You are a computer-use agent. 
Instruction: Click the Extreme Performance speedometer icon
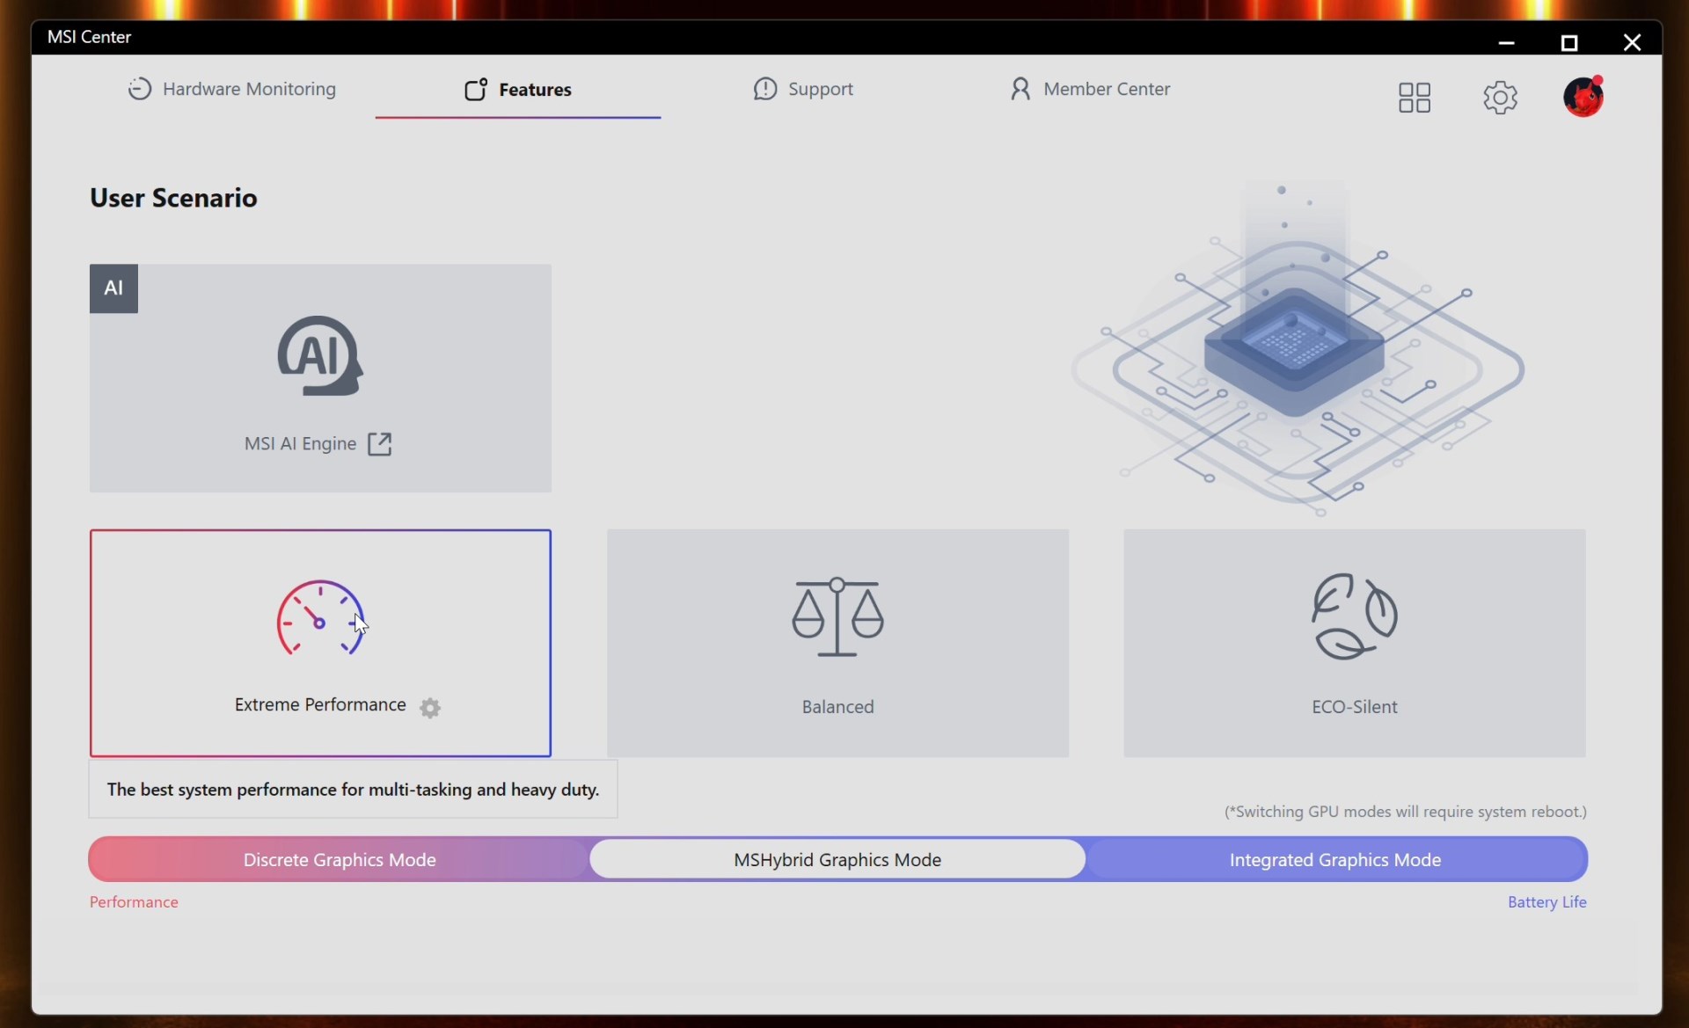coord(320,619)
